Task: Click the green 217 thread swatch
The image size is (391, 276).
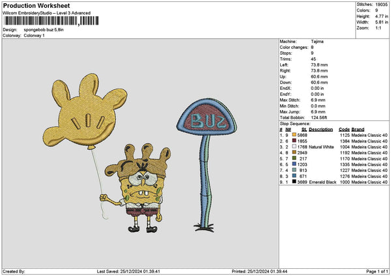Action: (x=294, y=158)
